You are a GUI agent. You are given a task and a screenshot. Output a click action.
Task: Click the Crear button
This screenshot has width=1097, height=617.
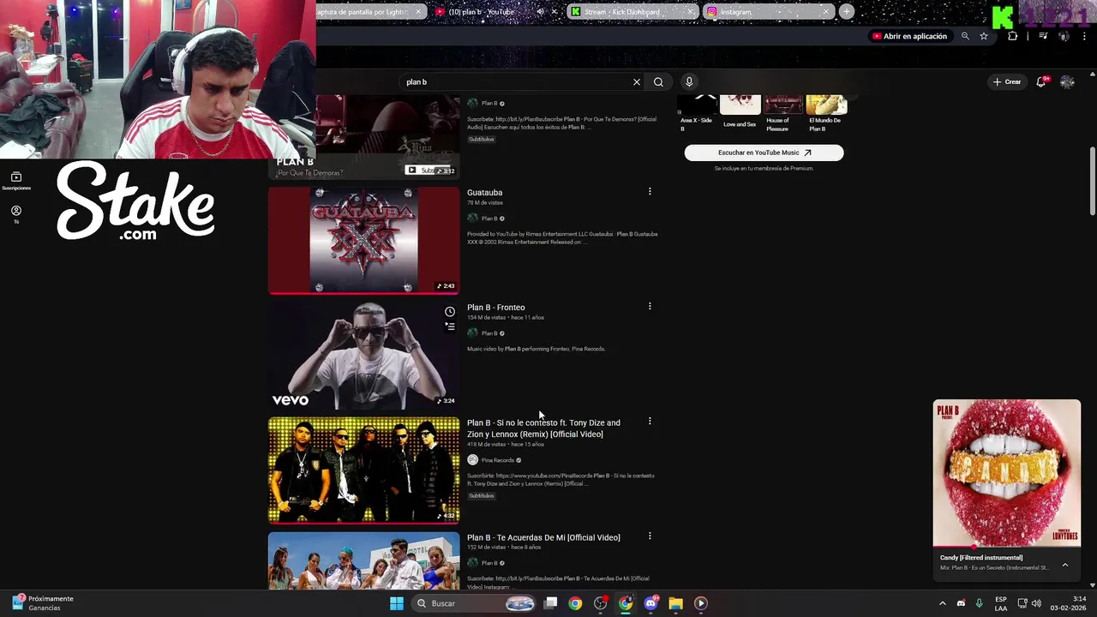(x=1008, y=82)
